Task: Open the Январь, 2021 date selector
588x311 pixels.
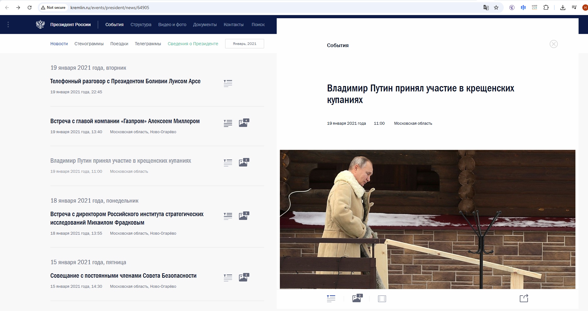Action: 245,44
